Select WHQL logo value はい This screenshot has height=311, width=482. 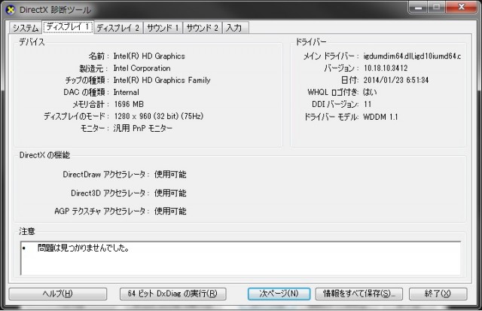[370, 92]
